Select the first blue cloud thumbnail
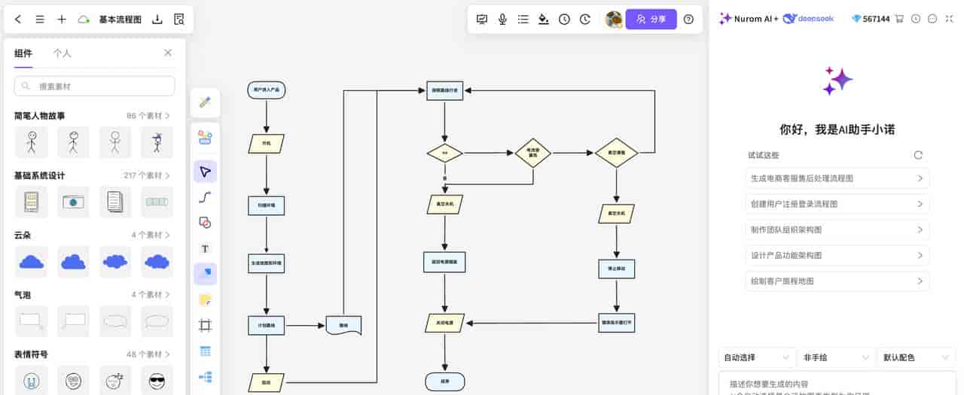The width and height of the screenshot is (964, 395). (x=31, y=262)
